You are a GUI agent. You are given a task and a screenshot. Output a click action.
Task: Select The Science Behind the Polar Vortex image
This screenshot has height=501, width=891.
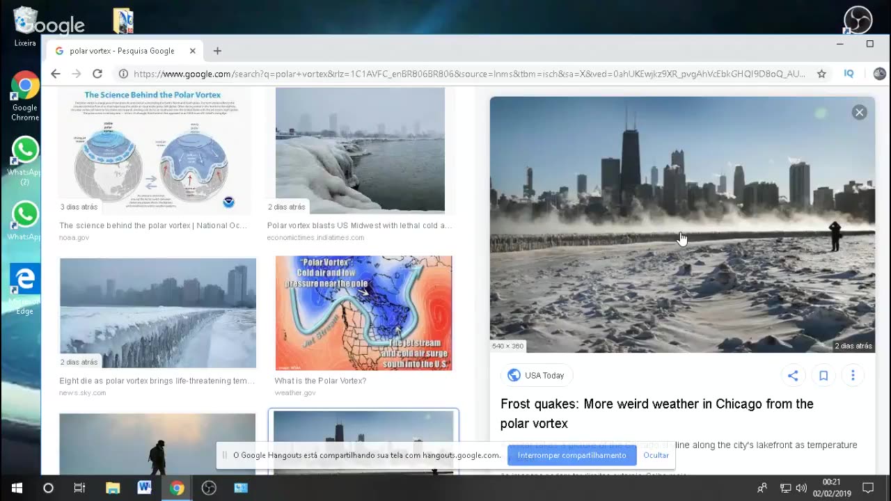pyautogui.click(x=152, y=150)
